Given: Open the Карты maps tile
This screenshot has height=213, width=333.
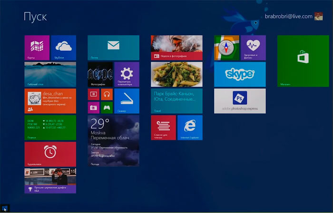Looking at the screenshot, I should [x=37, y=48].
